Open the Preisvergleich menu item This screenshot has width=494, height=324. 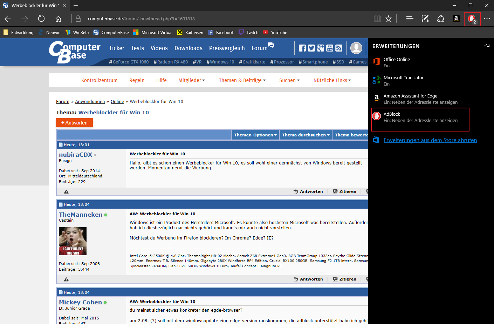pos(227,48)
